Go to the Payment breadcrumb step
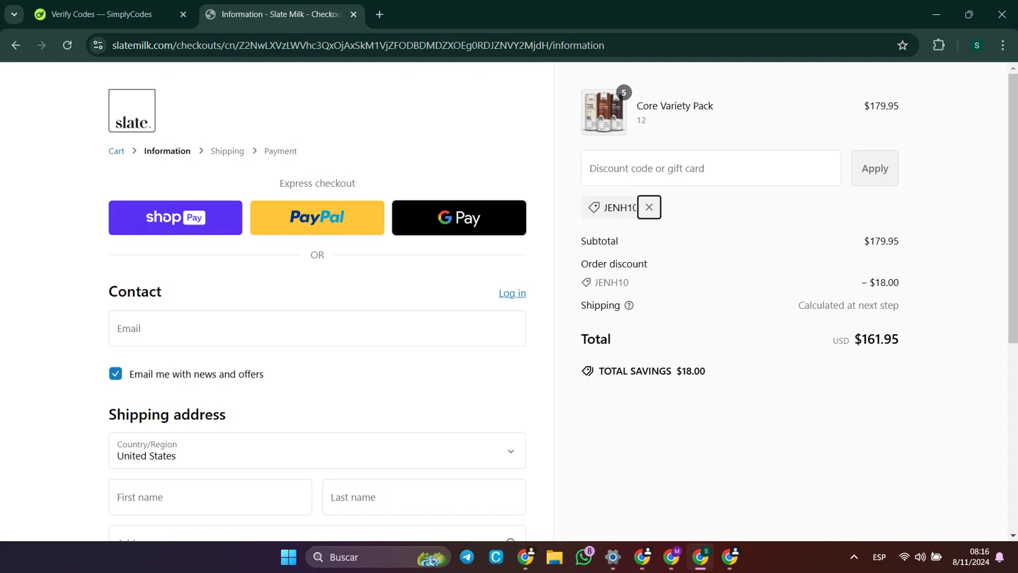Screen dimensions: 1018x573 (x=280, y=151)
